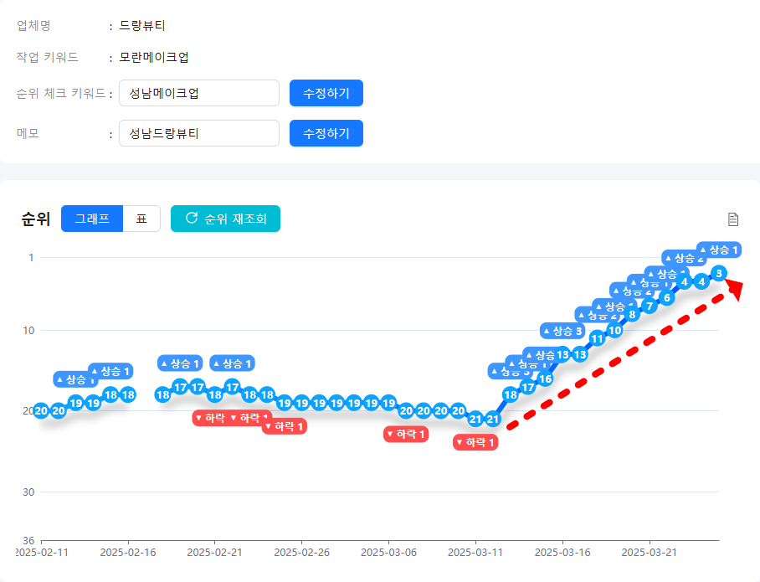Click 수정하기 button next to 성남드랑뷰티 memo
The width and height of the screenshot is (760, 582).
326,133
